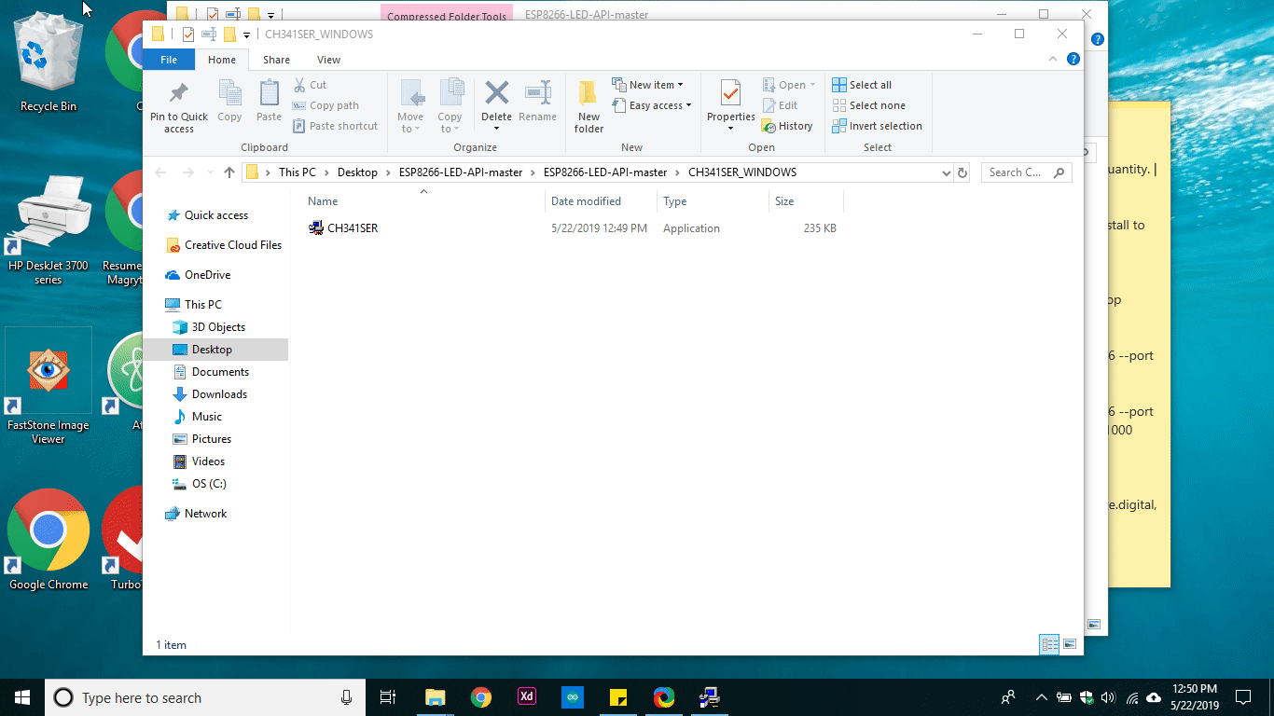
Task: Click Copy path in Clipboard group
Action: click(x=325, y=105)
